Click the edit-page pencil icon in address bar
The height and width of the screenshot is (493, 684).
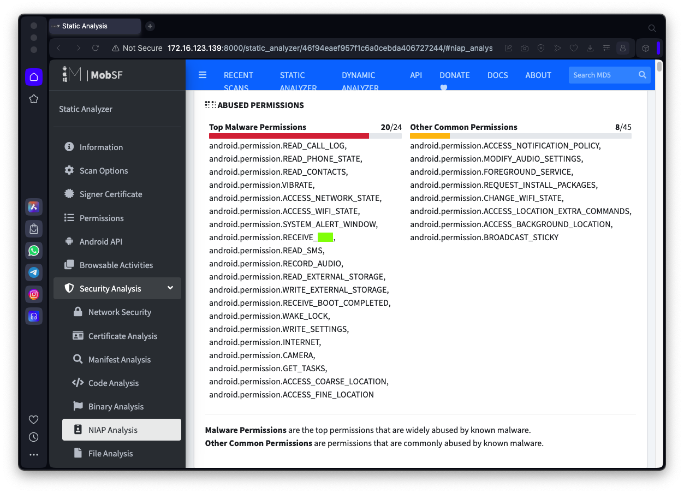click(508, 48)
